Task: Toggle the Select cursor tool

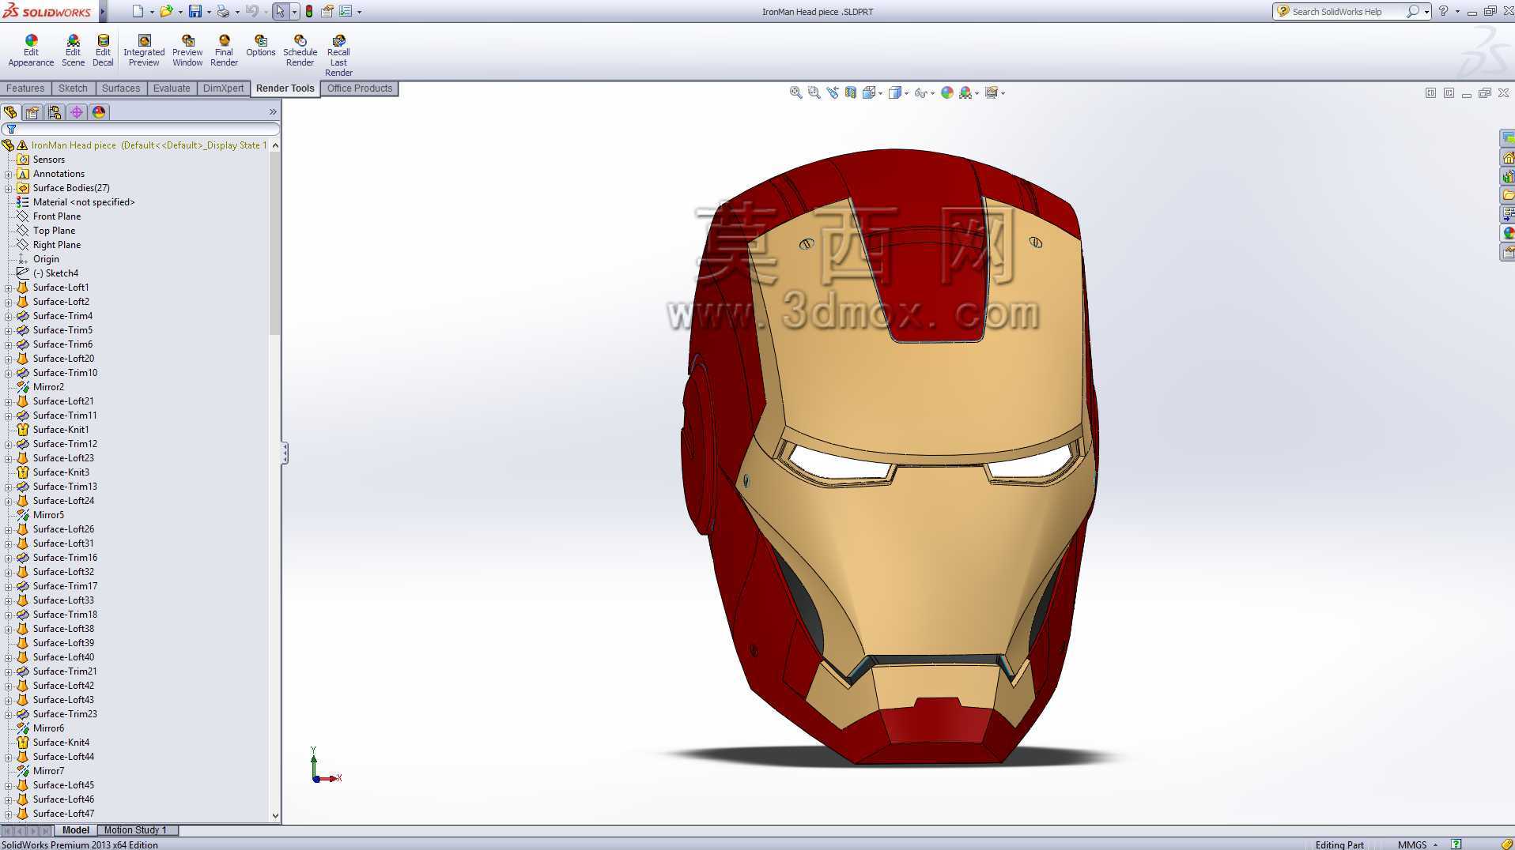Action: coord(280,11)
